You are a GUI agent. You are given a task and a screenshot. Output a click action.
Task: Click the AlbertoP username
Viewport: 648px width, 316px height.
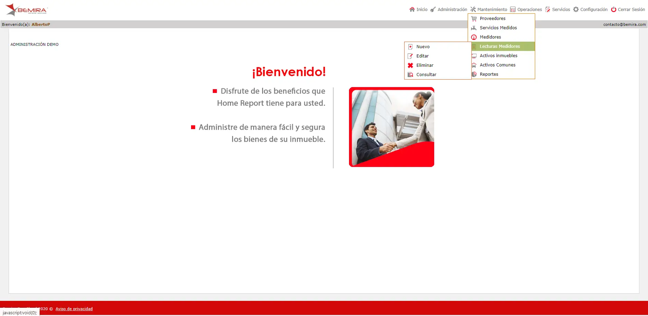(x=41, y=24)
